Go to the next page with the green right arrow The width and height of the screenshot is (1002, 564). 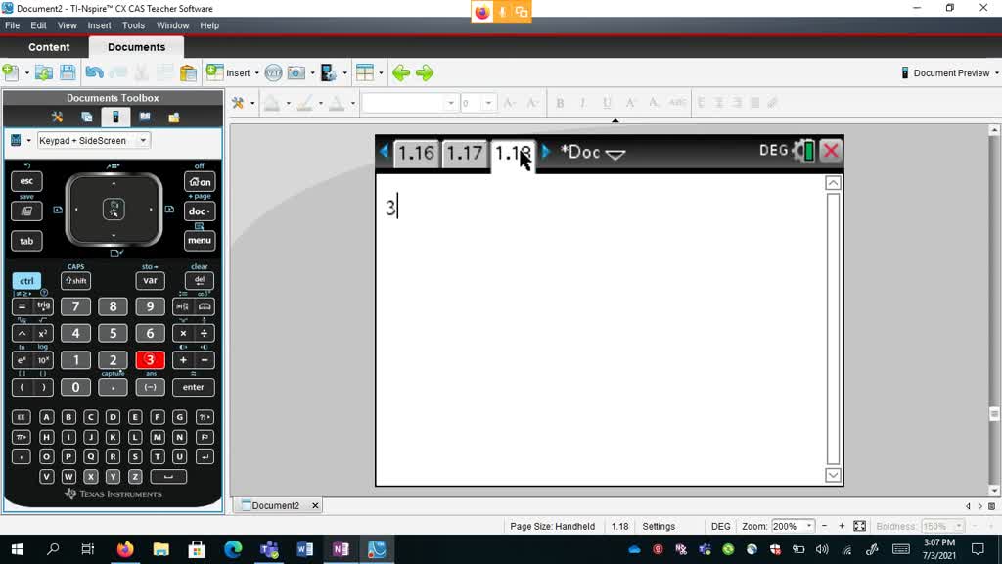tap(425, 72)
